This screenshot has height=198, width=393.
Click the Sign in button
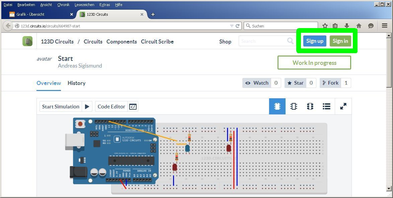(x=340, y=41)
